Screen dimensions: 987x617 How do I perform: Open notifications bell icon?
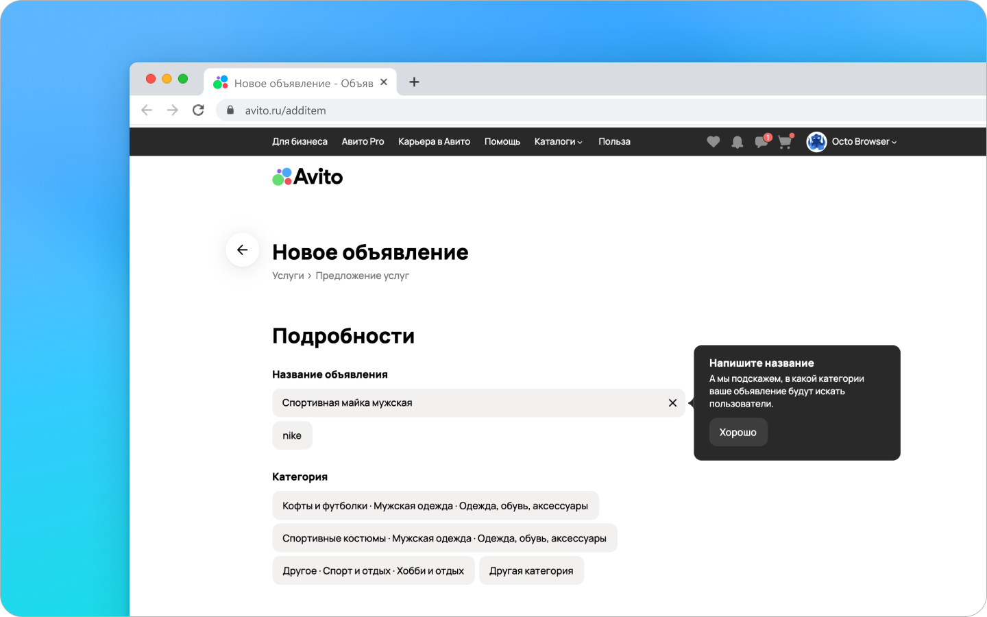(737, 142)
